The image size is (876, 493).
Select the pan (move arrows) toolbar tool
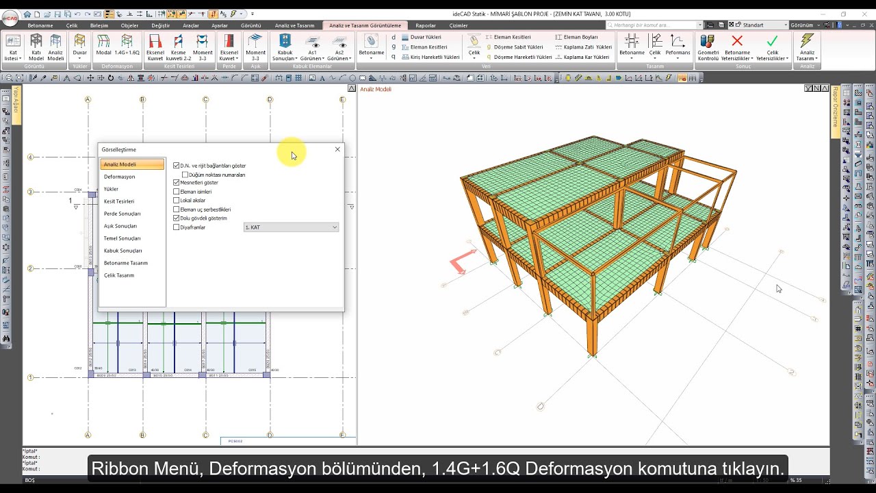90,78
